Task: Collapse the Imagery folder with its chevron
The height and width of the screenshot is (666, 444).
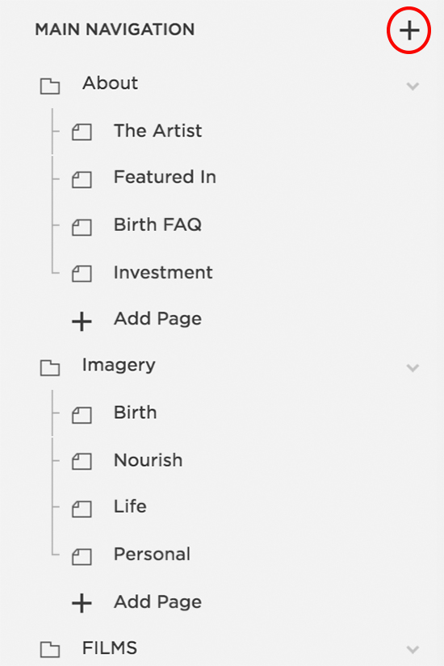Action: [413, 368]
